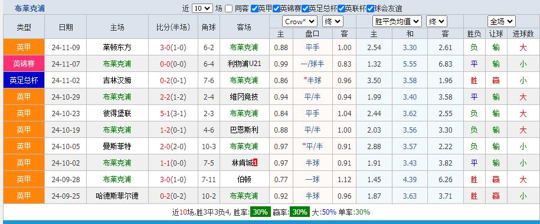Select the pink 英锦赛 type cell
The image size is (540, 224).
pyautogui.click(x=24, y=64)
